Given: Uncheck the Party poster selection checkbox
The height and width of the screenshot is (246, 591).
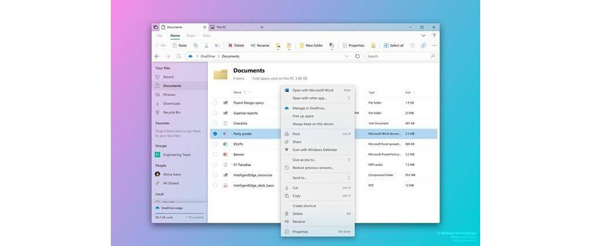Looking at the screenshot, I should point(215,133).
